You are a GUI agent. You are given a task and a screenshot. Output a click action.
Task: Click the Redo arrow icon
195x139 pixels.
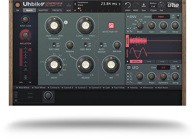coord(136,5)
